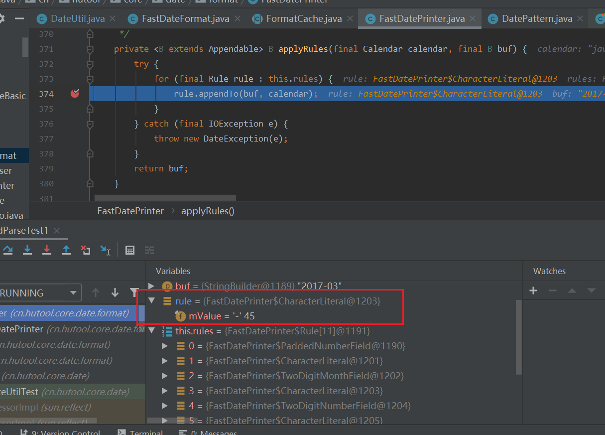The width and height of the screenshot is (605, 435).
Task: Click the mValue field icon
Action: [180, 316]
